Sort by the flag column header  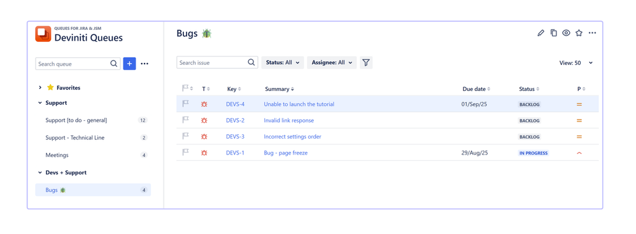[x=187, y=88]
